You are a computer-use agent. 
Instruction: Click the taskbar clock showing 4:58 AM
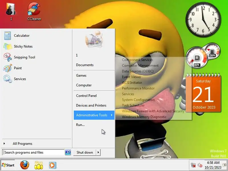click(x=213, y=165)
